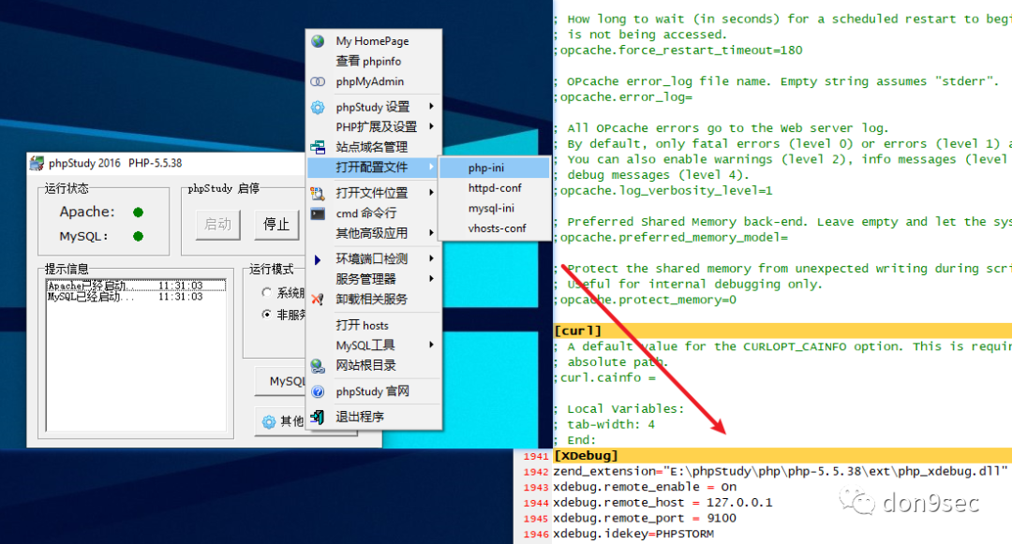The image size is (1012, 544).
Task: Click the icon beside 站点域名管理
Action: tap(318, 148)
